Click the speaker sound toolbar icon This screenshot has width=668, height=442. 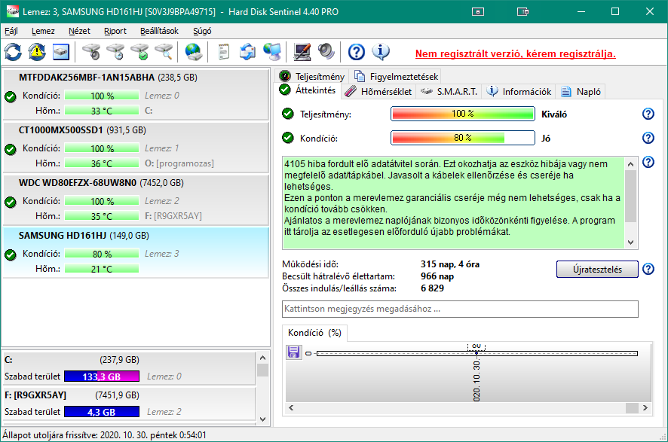tap(326, 52)
